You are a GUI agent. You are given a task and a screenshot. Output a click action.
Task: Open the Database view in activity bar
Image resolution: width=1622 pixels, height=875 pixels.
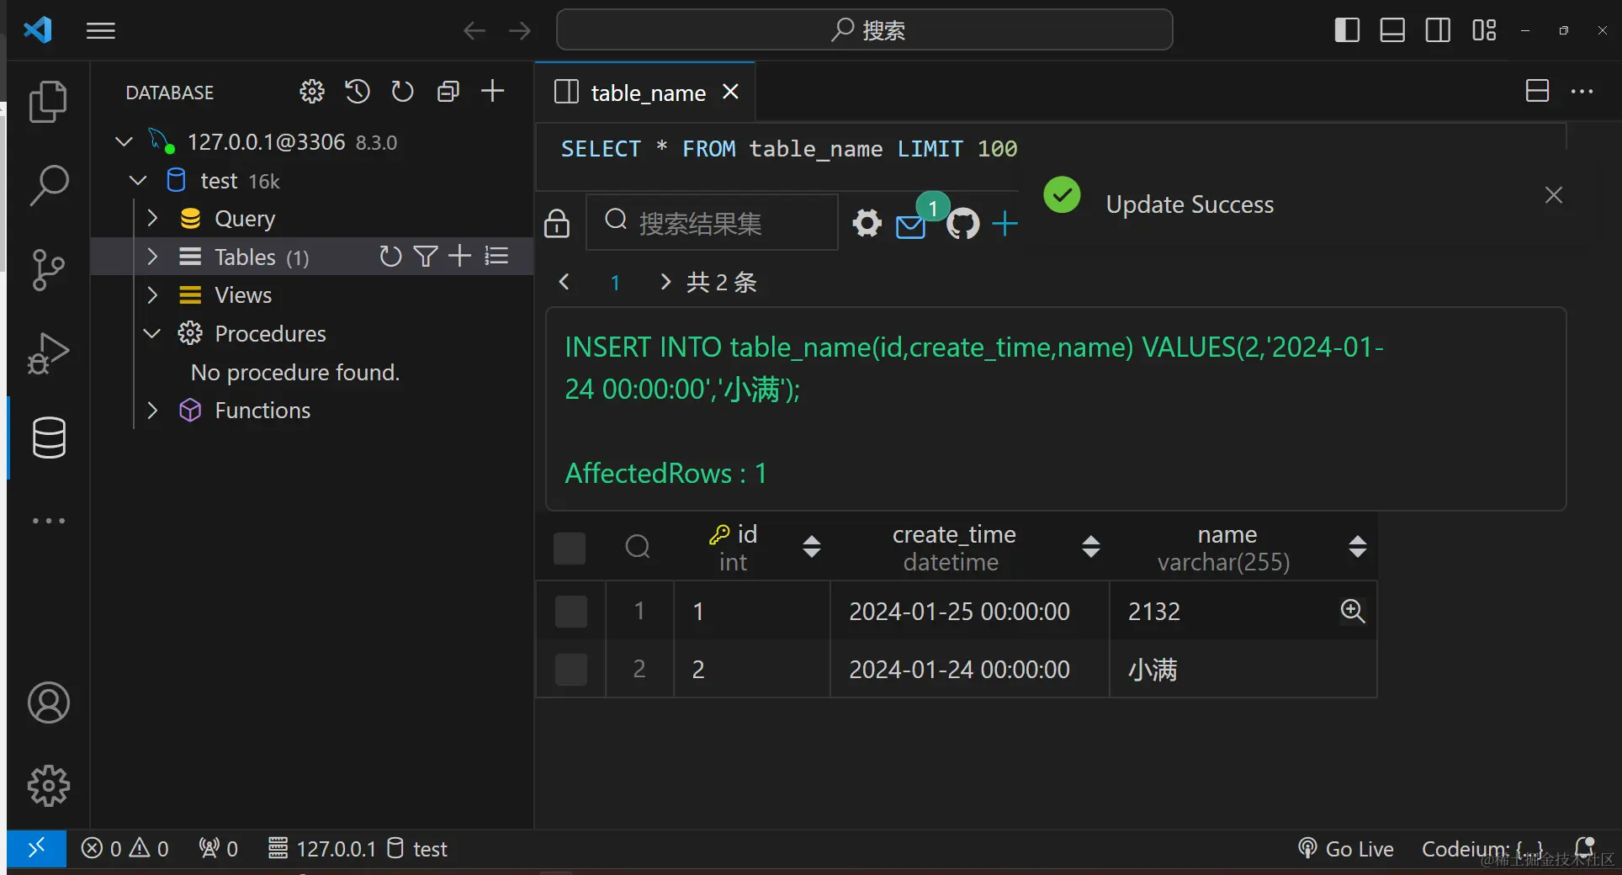49,437
